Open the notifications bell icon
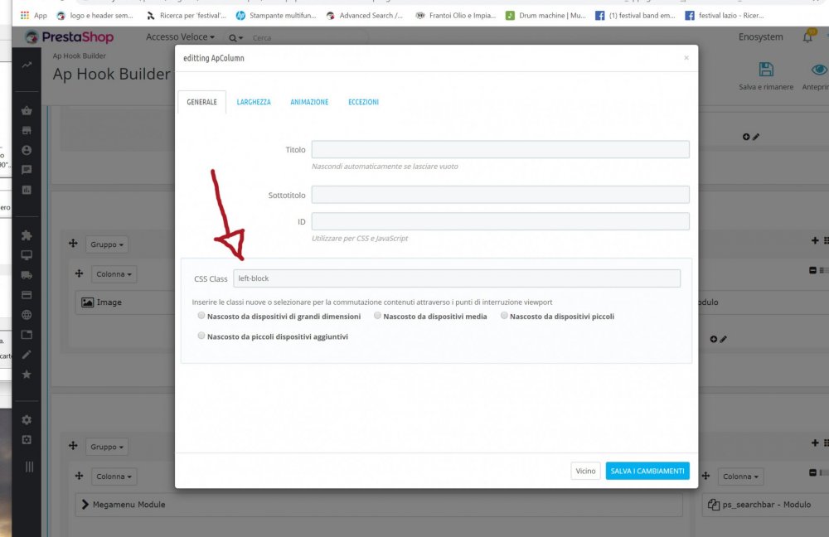Screen dimensions: 829x537 [x=807, y=37]
